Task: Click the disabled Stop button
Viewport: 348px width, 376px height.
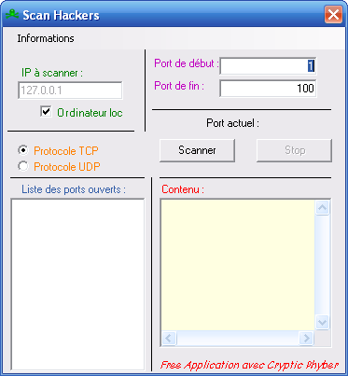Action: [x=294, y=150]
